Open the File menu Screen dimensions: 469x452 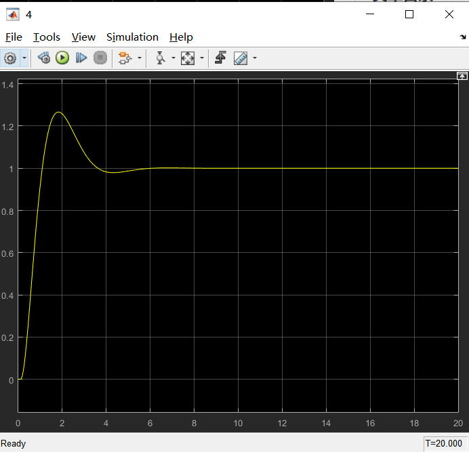[x=14, y=37]
